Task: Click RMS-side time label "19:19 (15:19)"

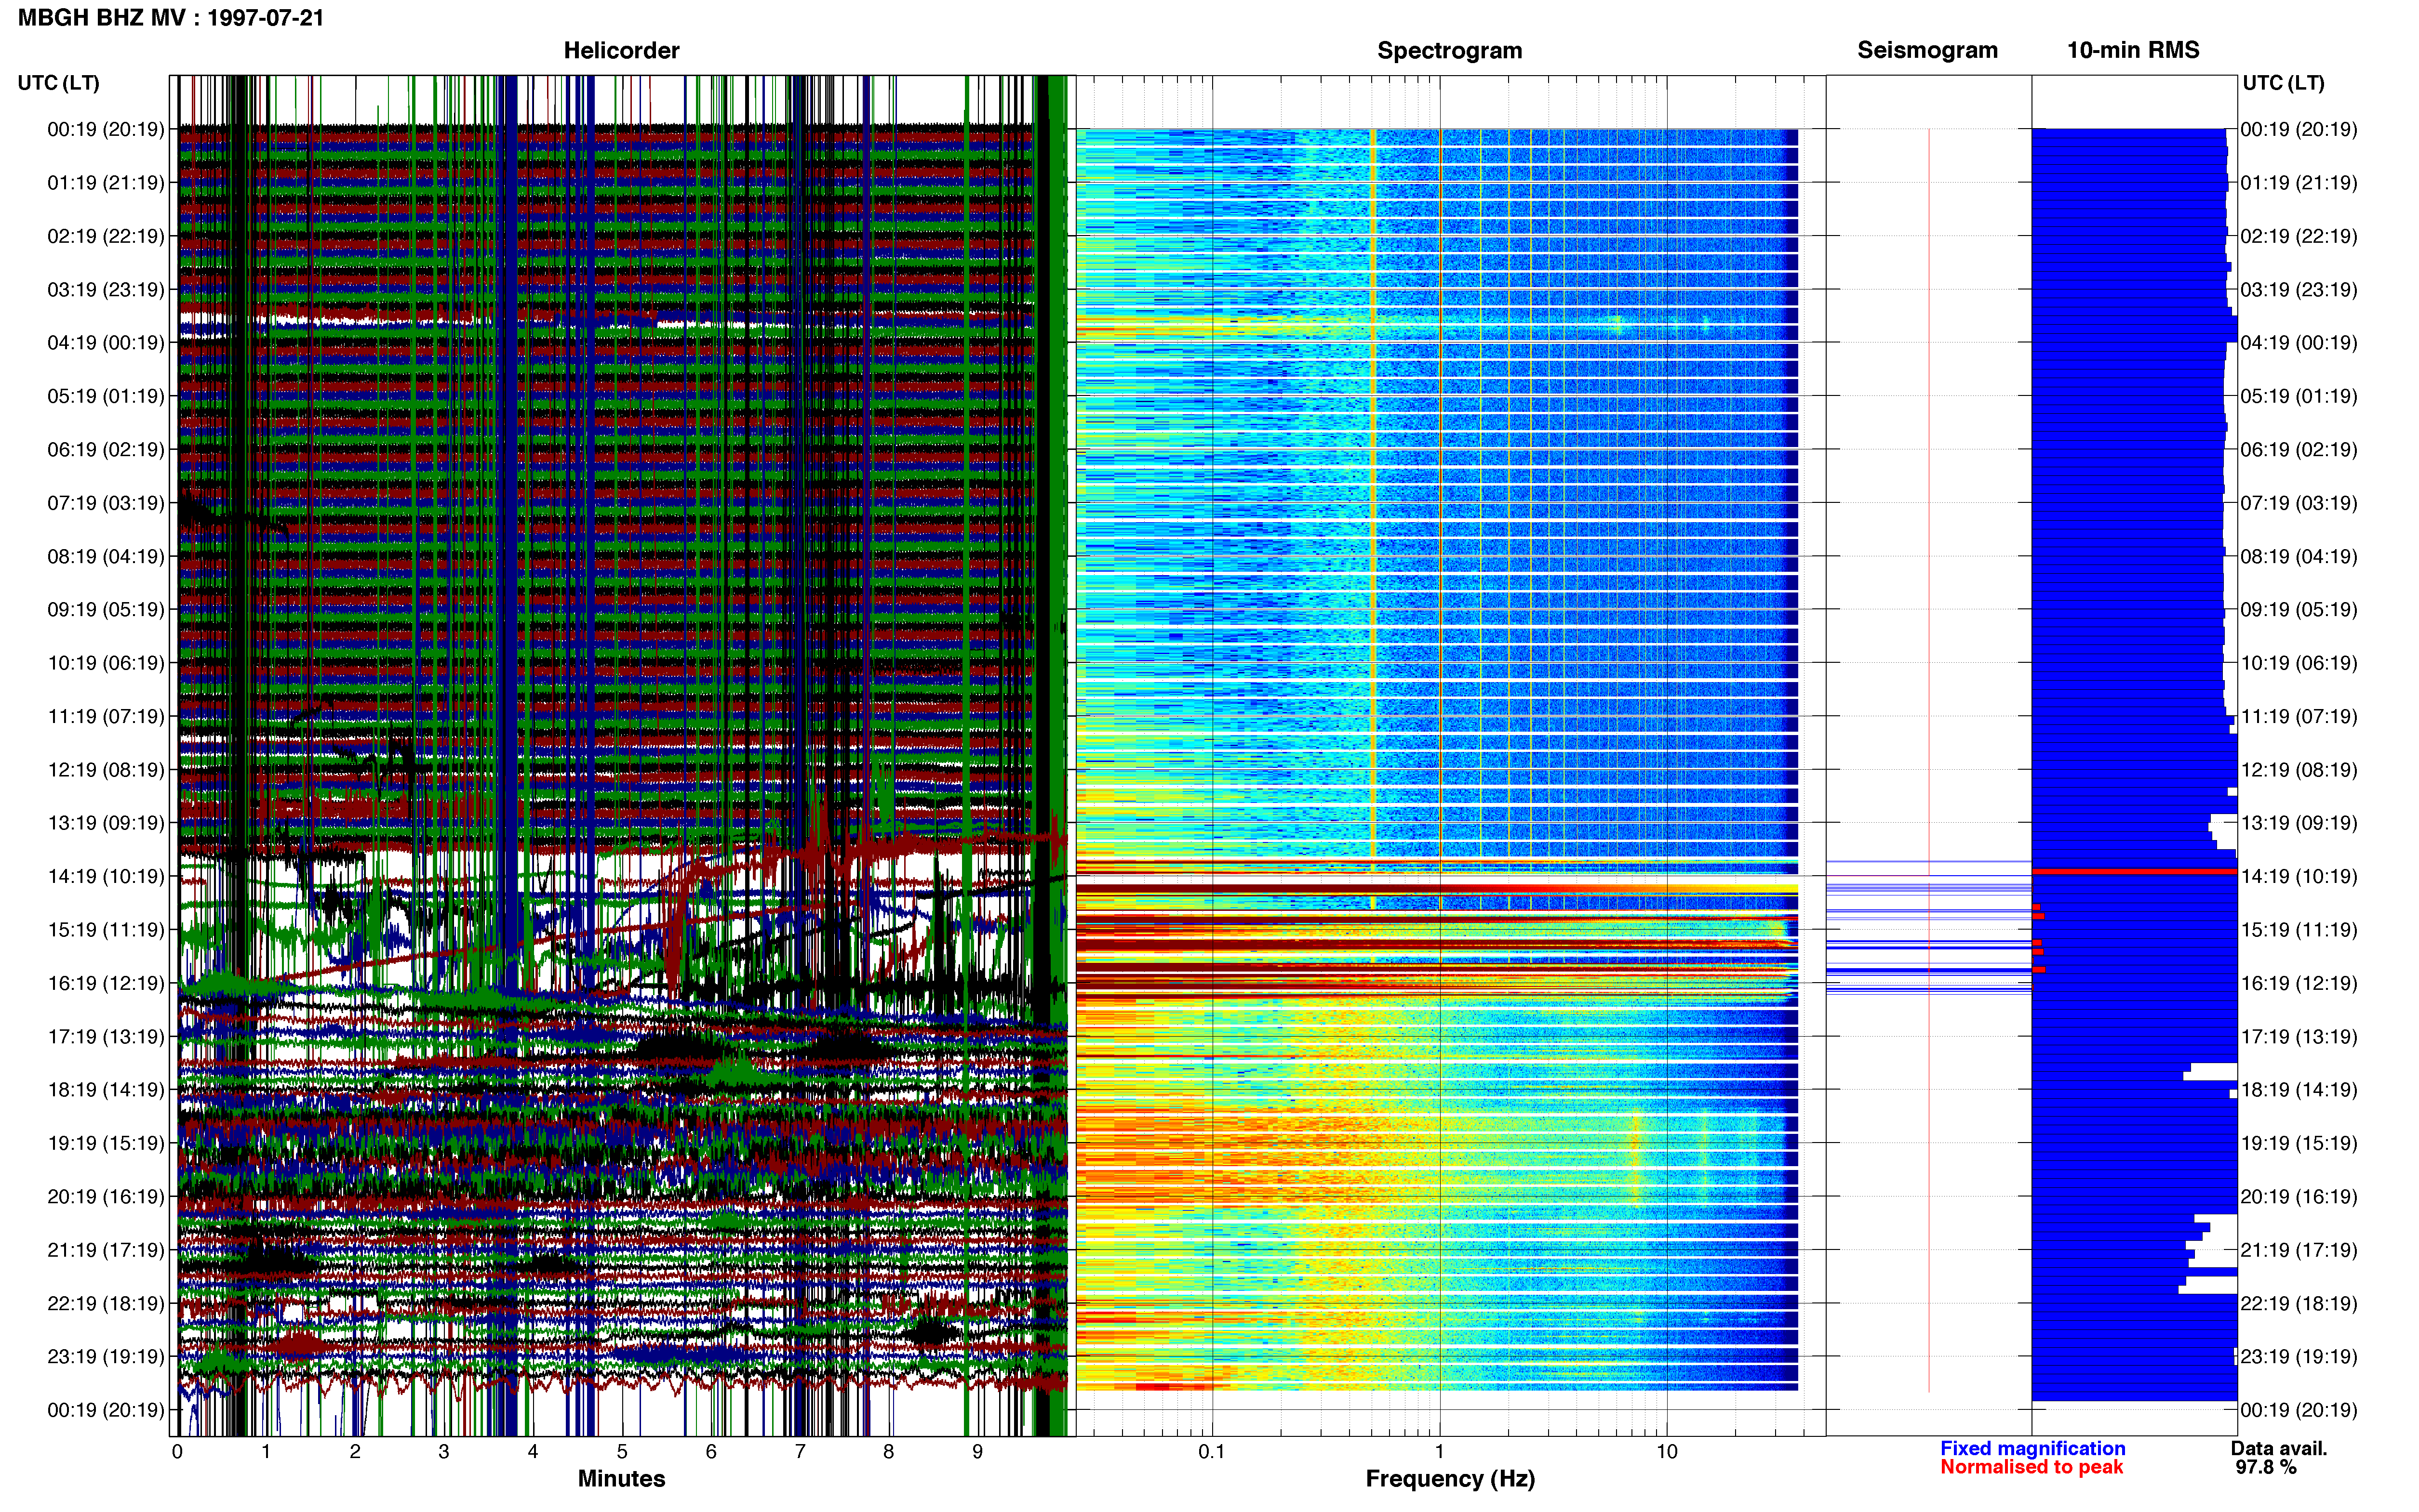Action: [x=2299, y=1143]
